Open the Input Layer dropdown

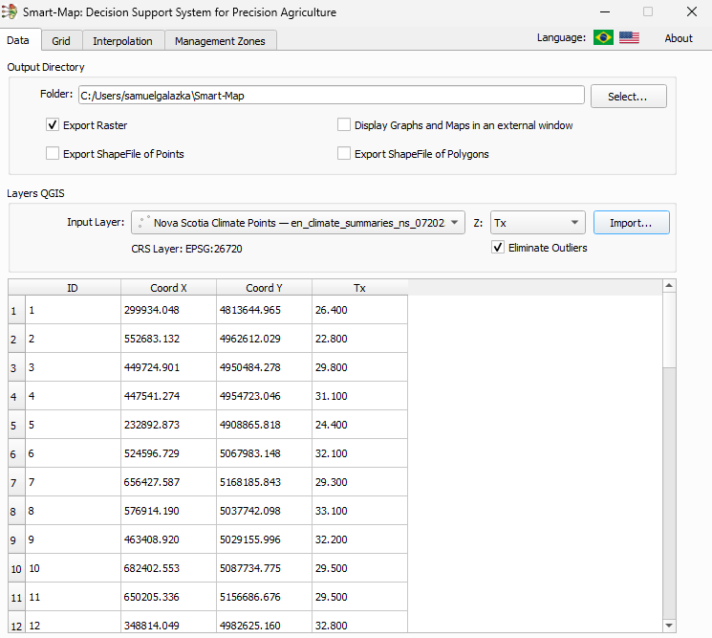(298, 223)
